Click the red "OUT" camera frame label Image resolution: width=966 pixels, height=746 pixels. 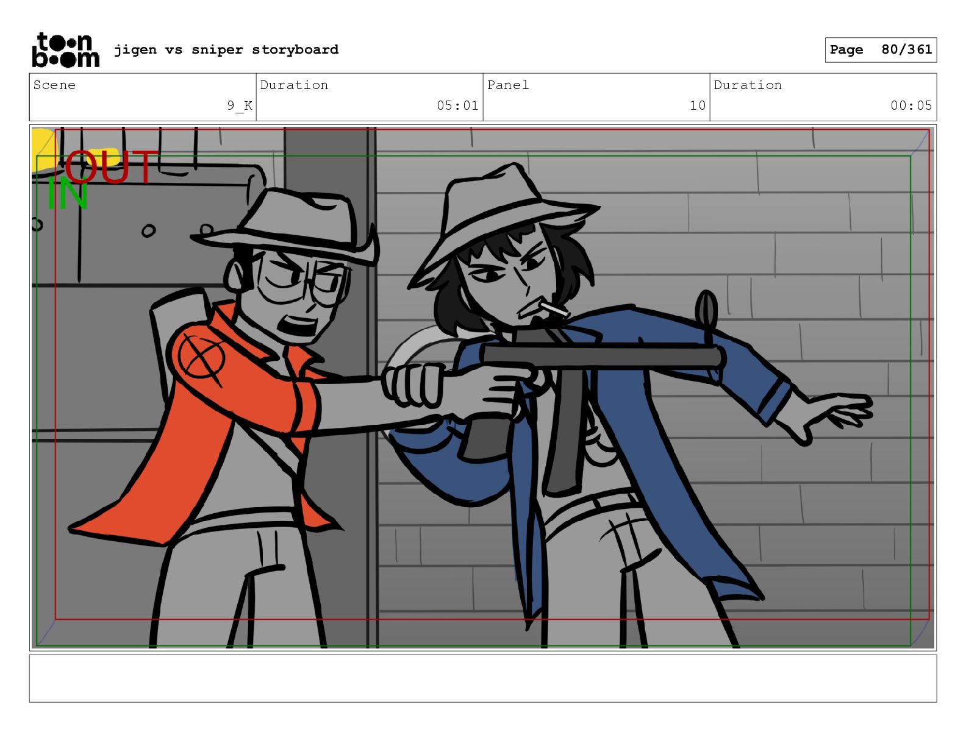[x=112, y=167]
